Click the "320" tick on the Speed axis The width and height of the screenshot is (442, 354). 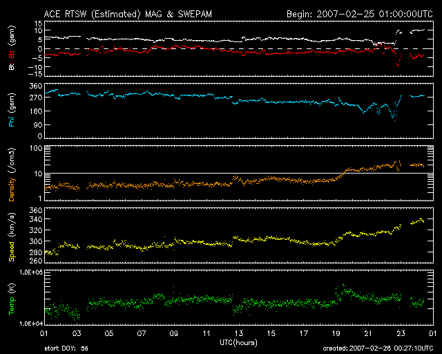[x=36, y=230]
